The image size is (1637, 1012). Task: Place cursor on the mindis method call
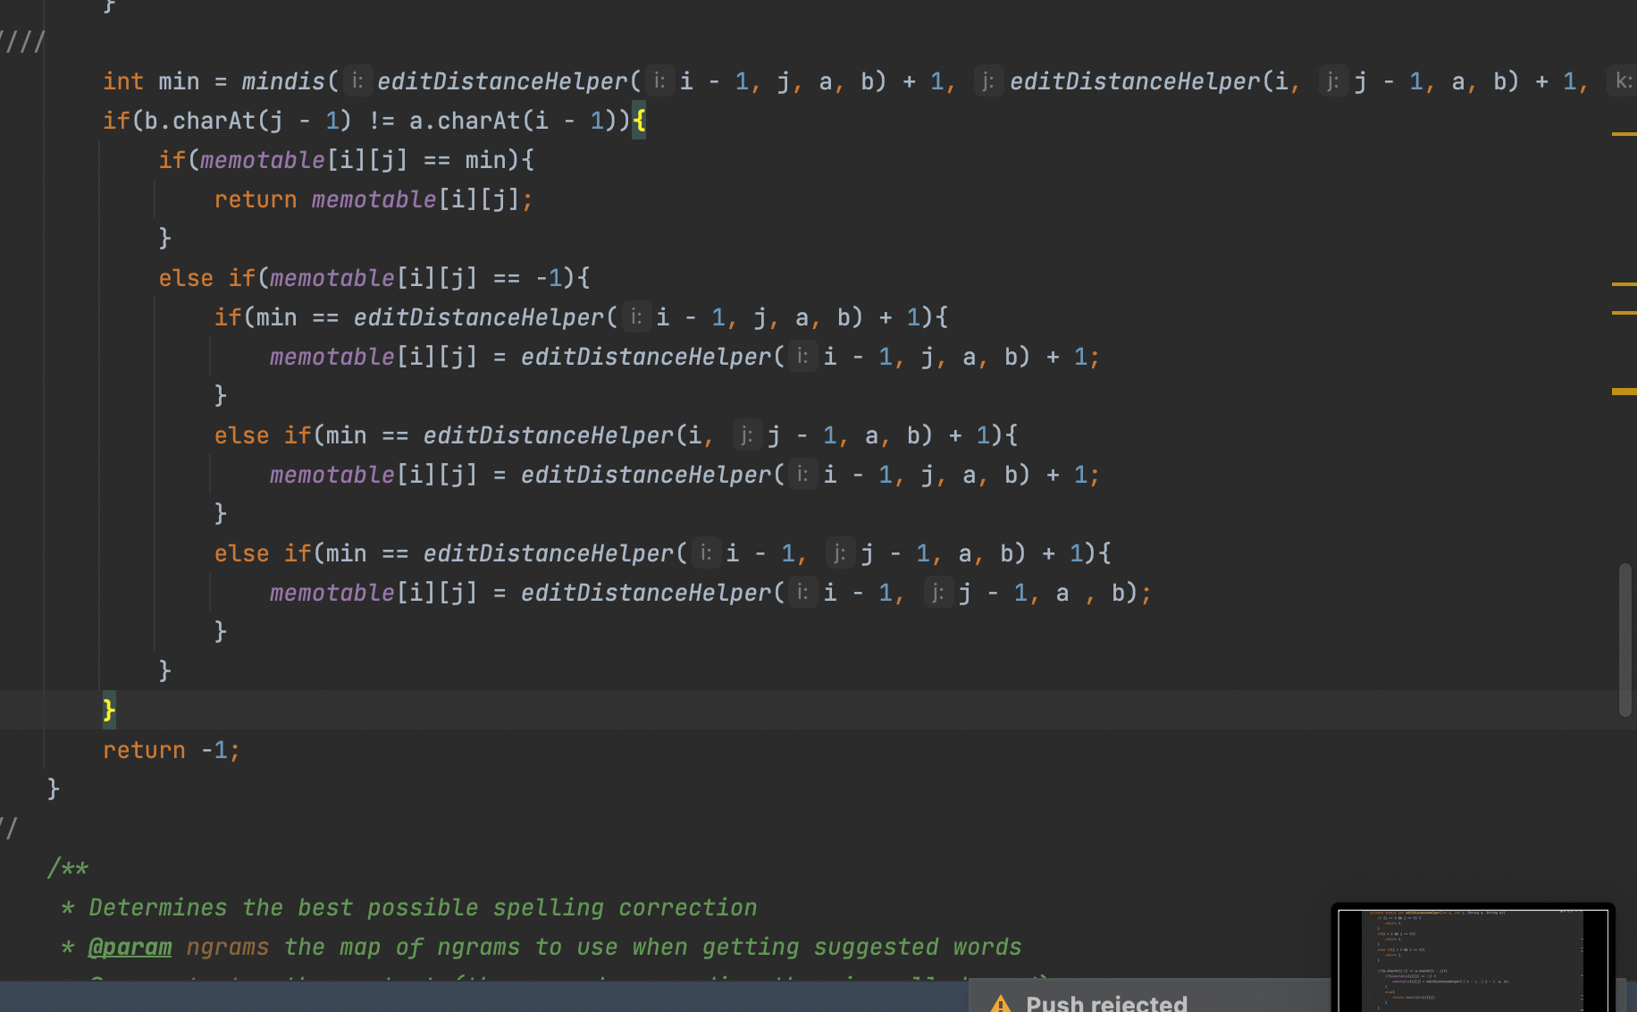coord(283,81)
